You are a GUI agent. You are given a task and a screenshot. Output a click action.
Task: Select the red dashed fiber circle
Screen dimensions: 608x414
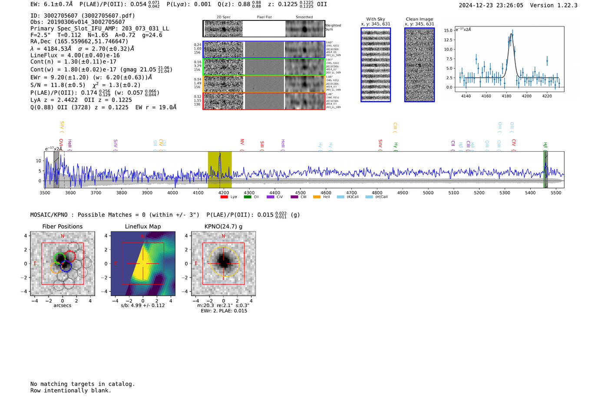[70, 256]
